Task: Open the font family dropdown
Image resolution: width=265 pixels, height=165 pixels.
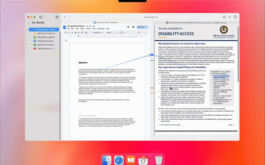Action: click(x=110, y=33)
